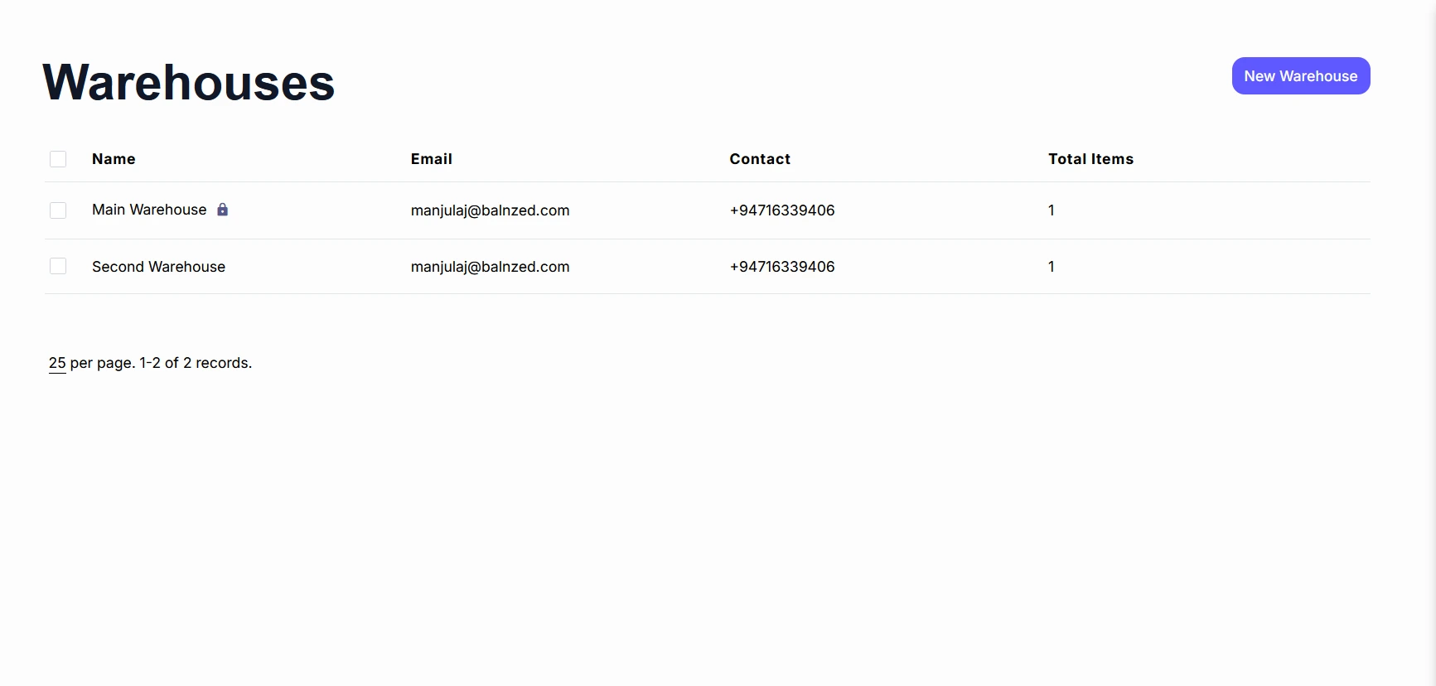
Task: Sort the table by Email column
Action: point(431,158)
